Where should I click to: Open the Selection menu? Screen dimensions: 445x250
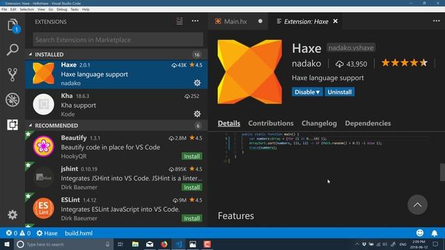pos(27,9)
